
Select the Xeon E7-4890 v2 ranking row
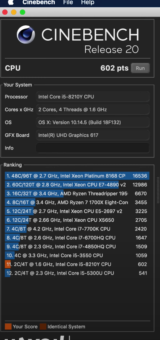(x=77, y=185)
